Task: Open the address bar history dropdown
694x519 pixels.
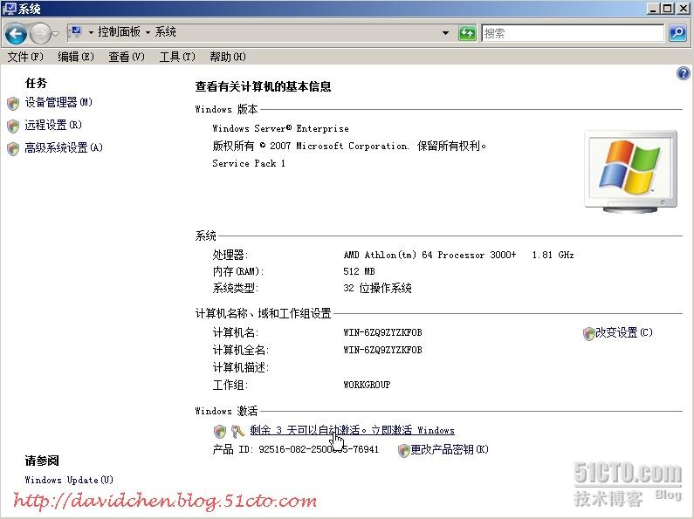Action: coord(446,33)
